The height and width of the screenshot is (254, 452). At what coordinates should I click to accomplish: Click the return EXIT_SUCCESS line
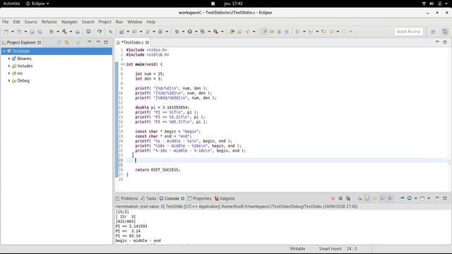(157, 170)
